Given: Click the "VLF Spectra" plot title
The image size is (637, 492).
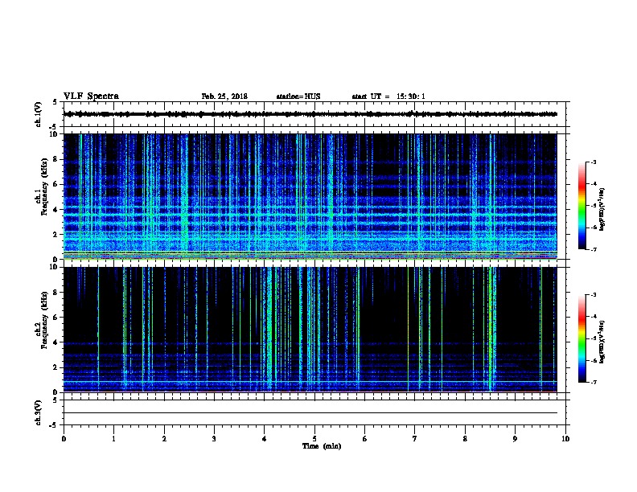Looking at the screenshot, I should (x=91, y=96).
